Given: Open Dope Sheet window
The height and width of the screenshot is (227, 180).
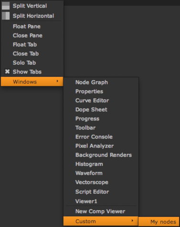Looking at the screenshot, I should click(x=91, y=109).
